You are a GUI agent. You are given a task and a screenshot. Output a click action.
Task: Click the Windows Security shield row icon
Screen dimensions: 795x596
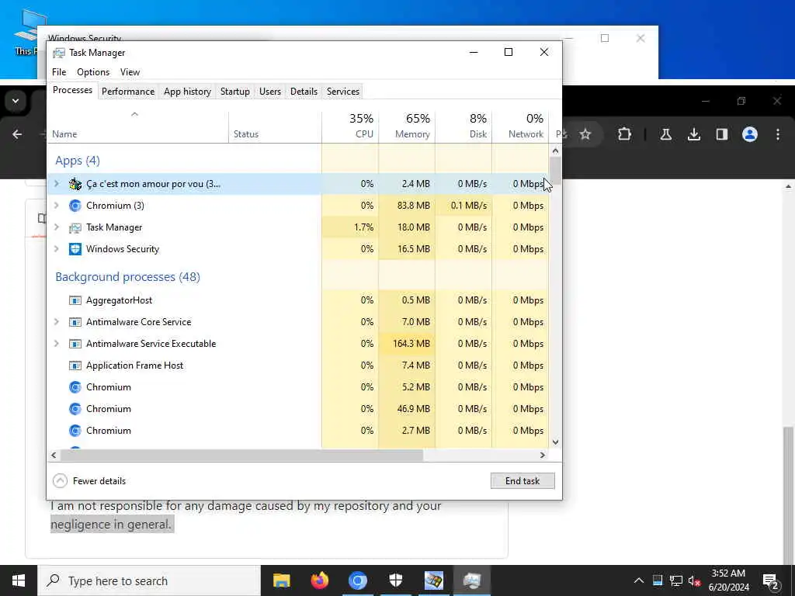[x=75, y=249]
